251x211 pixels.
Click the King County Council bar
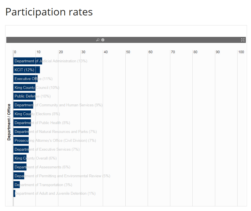[24, 87]
